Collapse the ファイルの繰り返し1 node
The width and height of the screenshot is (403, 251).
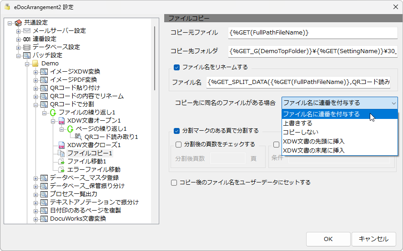click(x=44, y=113)
